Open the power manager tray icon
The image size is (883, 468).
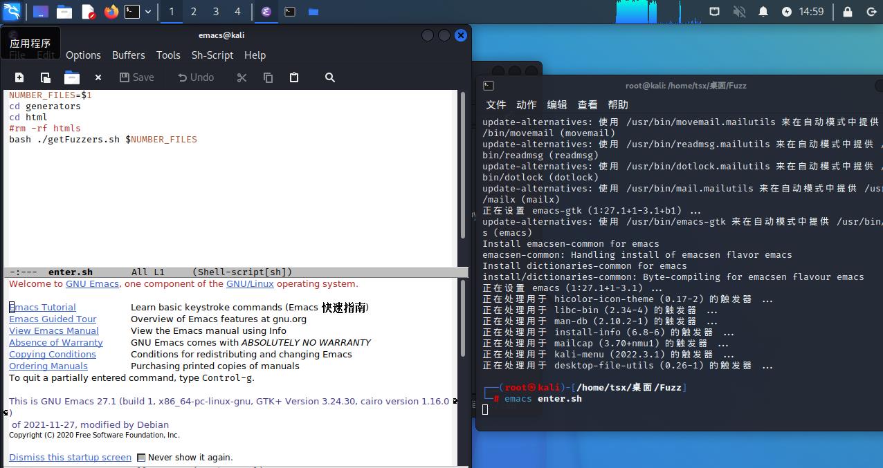(x=787, y=12)
